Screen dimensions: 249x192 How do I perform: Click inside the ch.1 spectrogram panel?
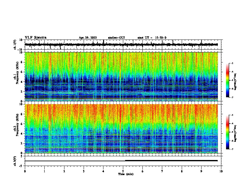pyautogui.click(x=121, y=77)
